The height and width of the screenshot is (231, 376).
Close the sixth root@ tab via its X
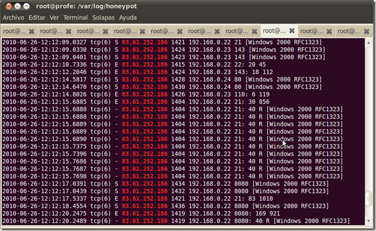[x=217, y=31]
